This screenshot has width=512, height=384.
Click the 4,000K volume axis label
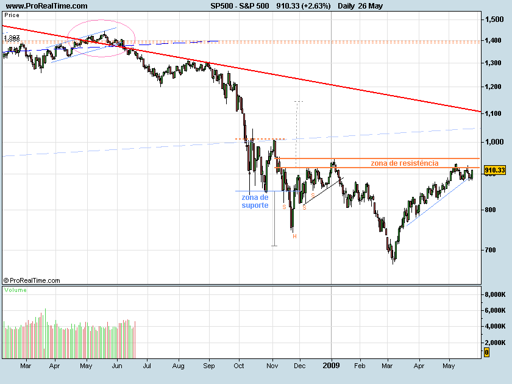point(495,326)
